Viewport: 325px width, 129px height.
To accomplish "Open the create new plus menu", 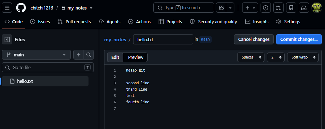I will 250,8.
